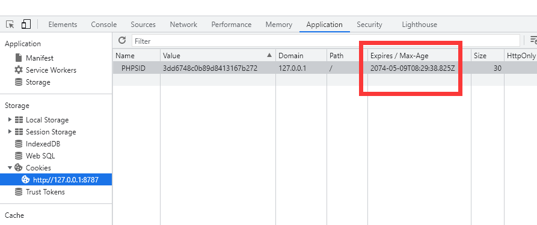Click the refresh cookies icon
Viewport: 537px width, 225px height.
(x=122, y=40)
